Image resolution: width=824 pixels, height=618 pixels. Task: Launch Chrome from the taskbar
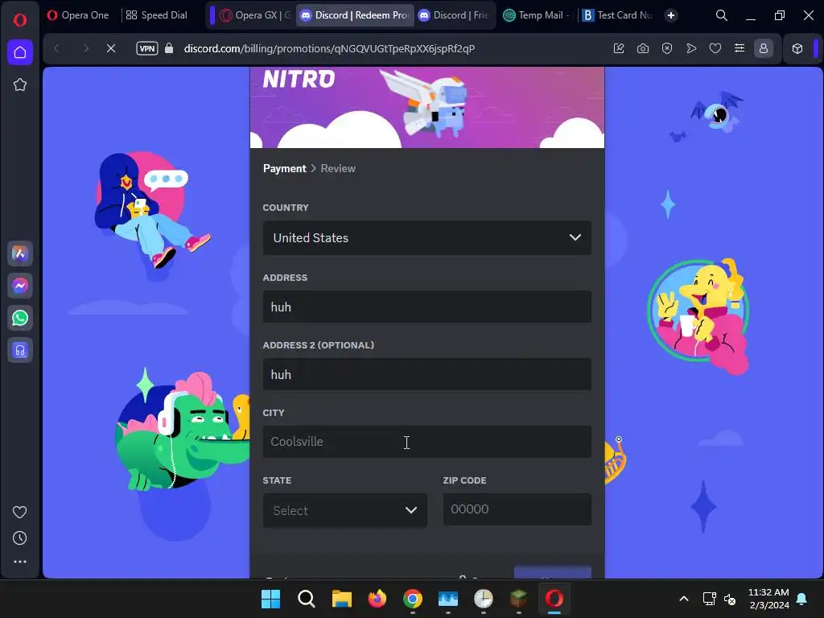413,599
